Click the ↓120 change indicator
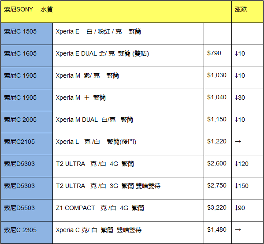264x244 pixels. pyautogui.click(x=242, y=164)
